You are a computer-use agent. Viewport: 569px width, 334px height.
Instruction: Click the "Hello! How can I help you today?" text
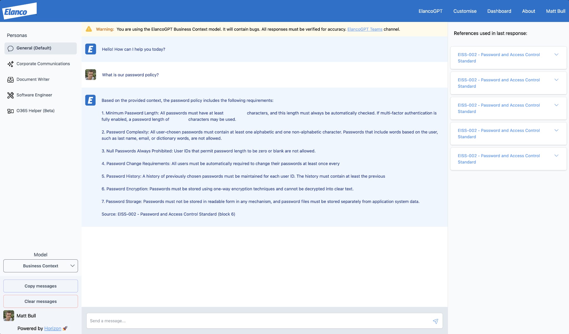(134, 49)
